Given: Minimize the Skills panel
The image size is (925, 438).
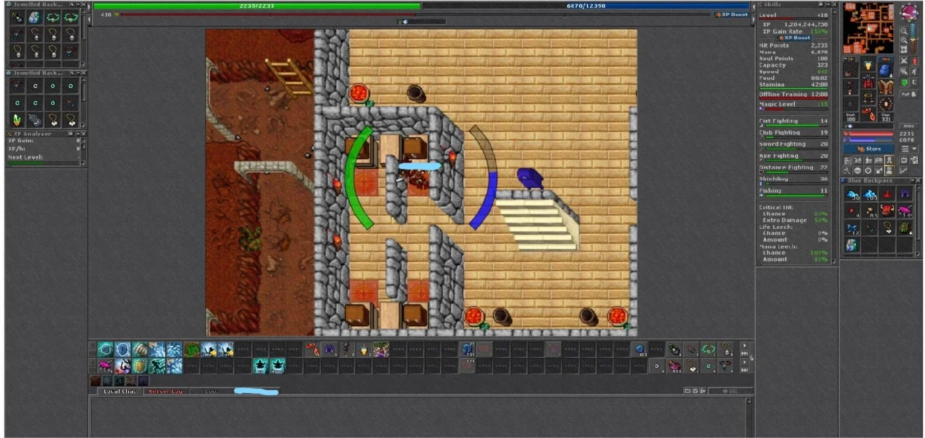Looking at the screenshot, I should point(828,5).
